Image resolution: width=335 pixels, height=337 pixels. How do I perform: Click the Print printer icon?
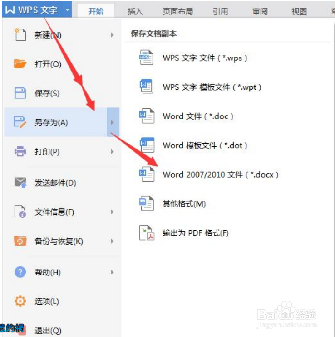pos(20,151)
